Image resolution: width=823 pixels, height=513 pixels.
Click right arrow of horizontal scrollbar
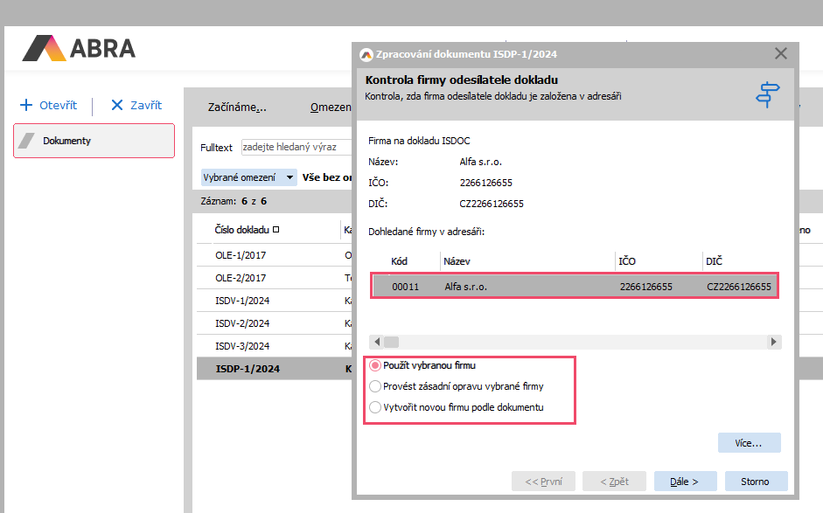point(773,342)
